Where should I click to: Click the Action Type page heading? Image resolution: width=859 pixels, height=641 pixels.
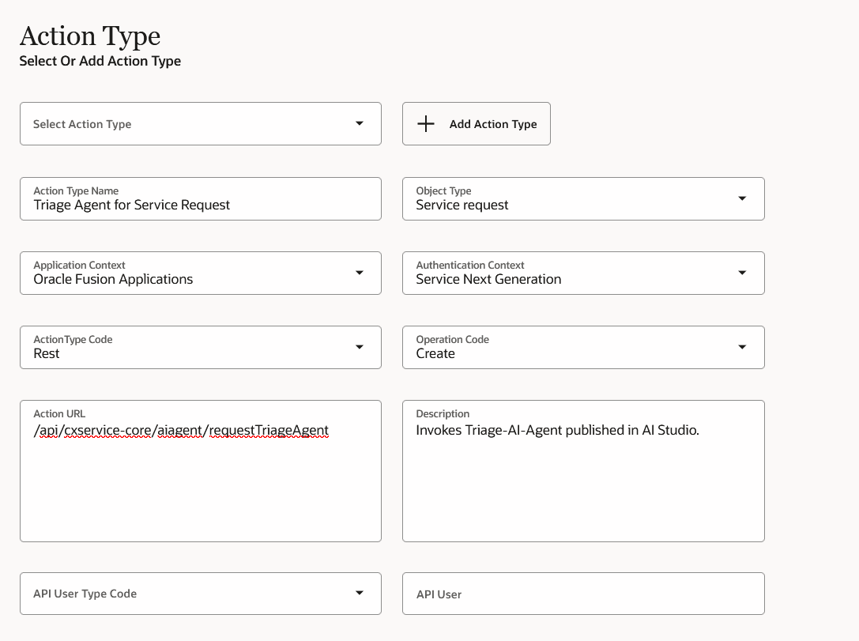[89, 35]
